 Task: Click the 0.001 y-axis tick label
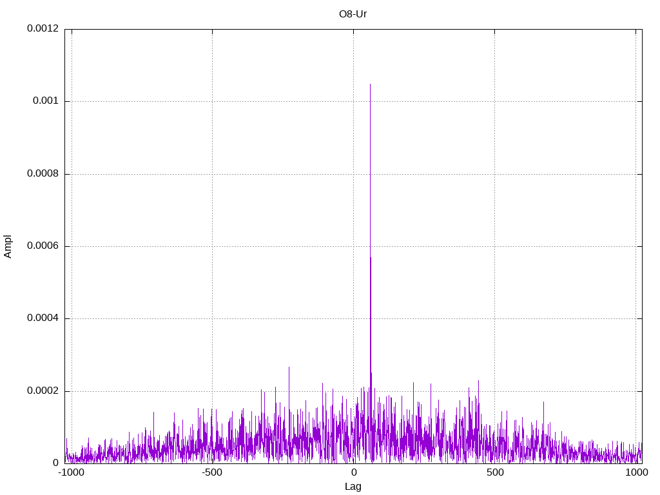tap(46, 101)
